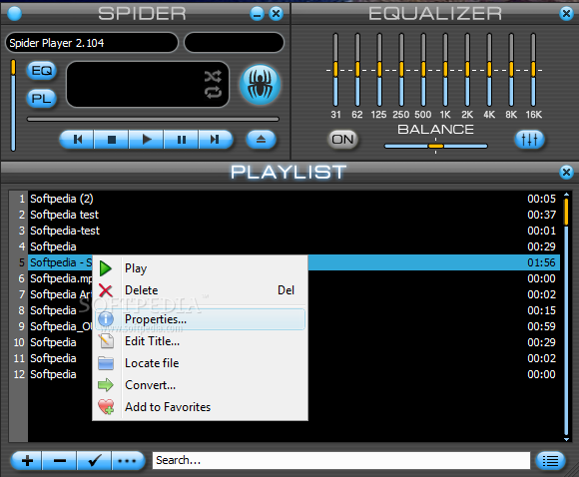579x477 pixels.
Task: Close the Playlist panel
Action: coord(566,172)
